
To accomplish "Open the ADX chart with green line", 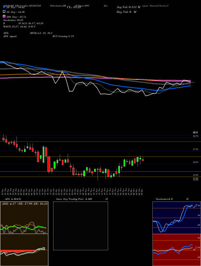I will point(24,218).
